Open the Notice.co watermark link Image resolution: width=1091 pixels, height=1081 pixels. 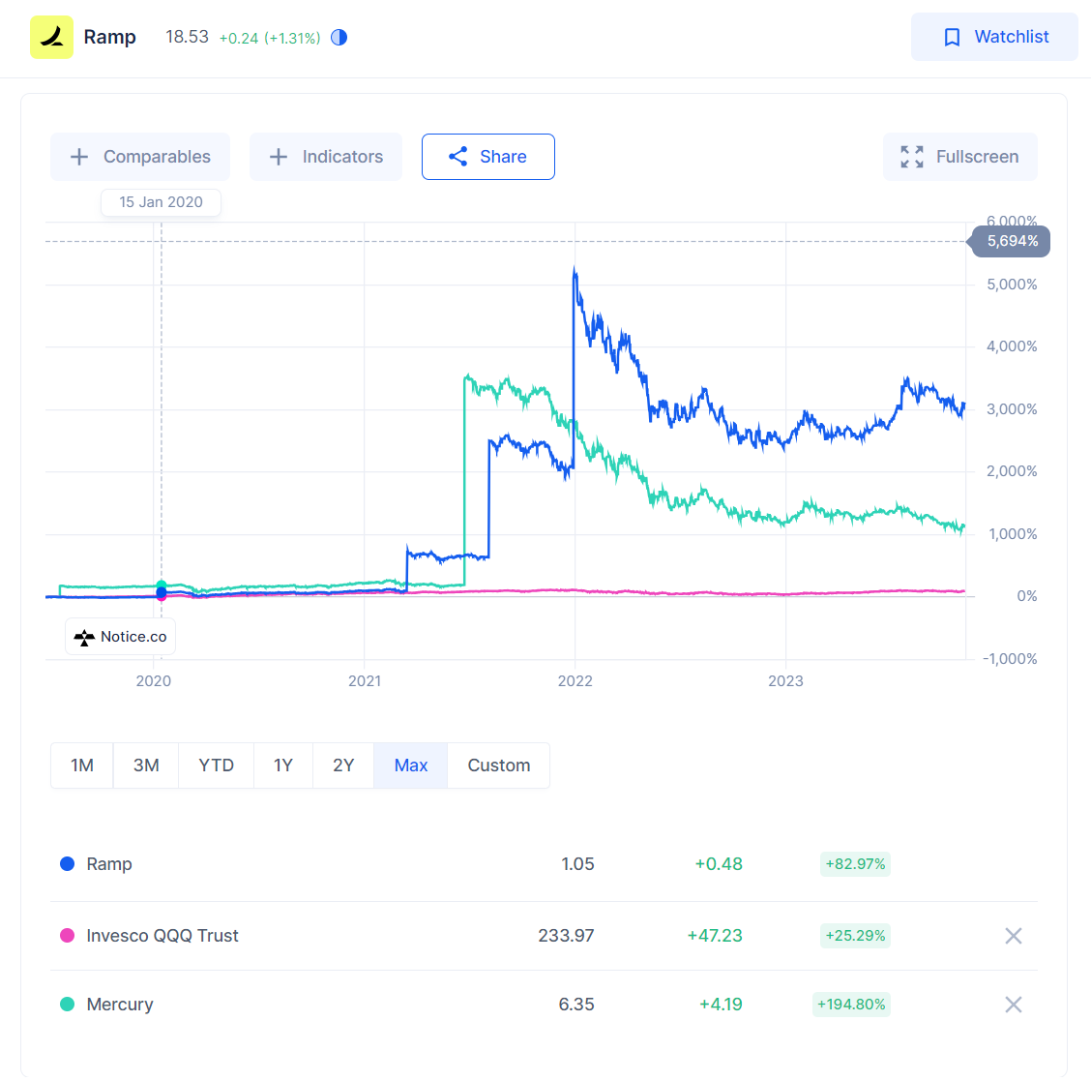[120, 637]
